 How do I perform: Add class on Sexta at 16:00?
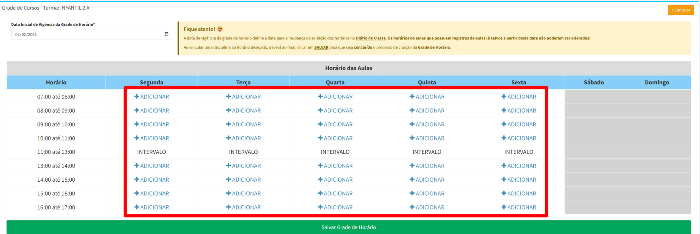519,207
